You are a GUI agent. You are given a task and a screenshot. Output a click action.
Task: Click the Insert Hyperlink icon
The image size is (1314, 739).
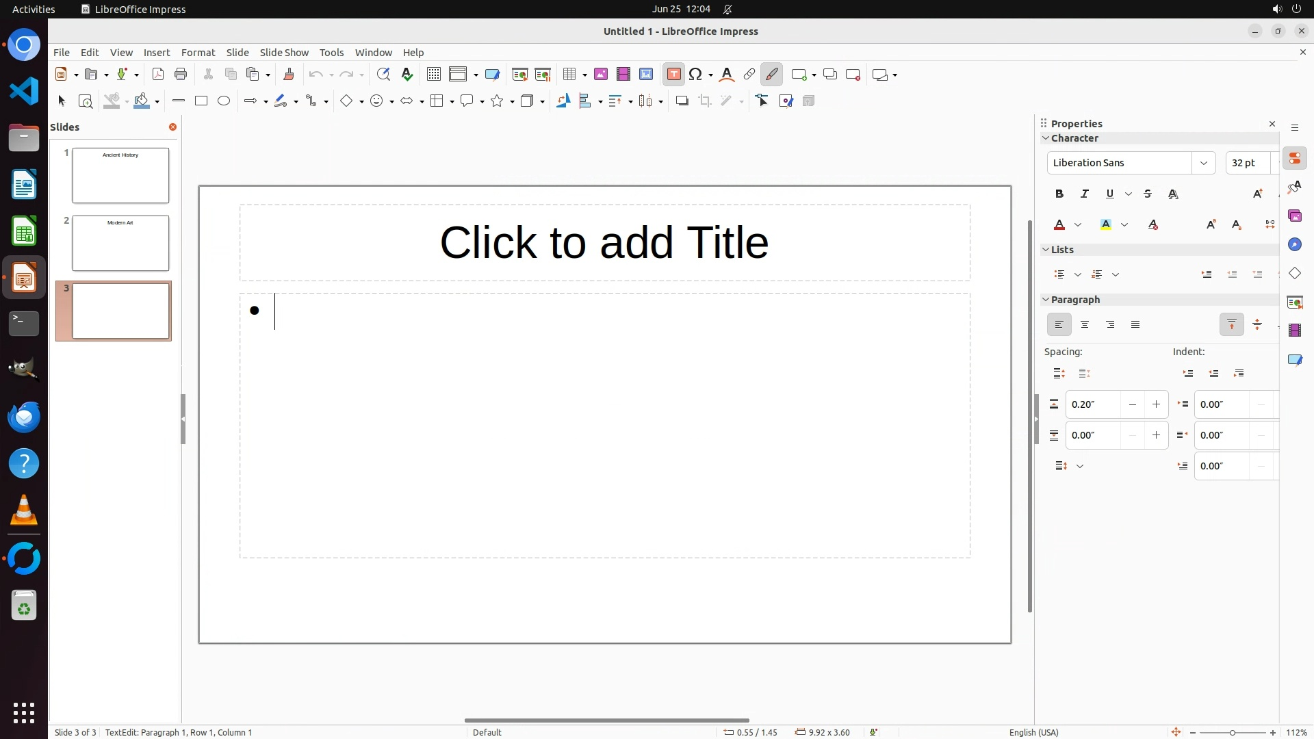(x=749, y=75)
